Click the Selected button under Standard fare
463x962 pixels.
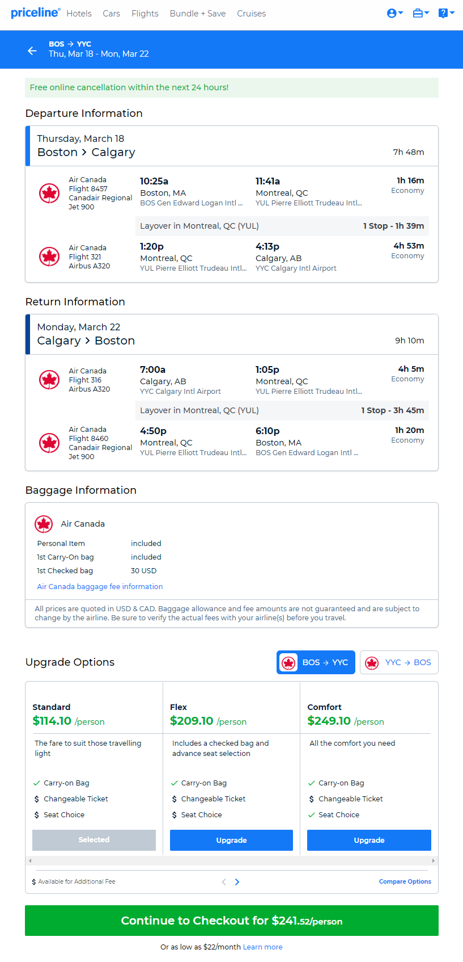[94, 840]
